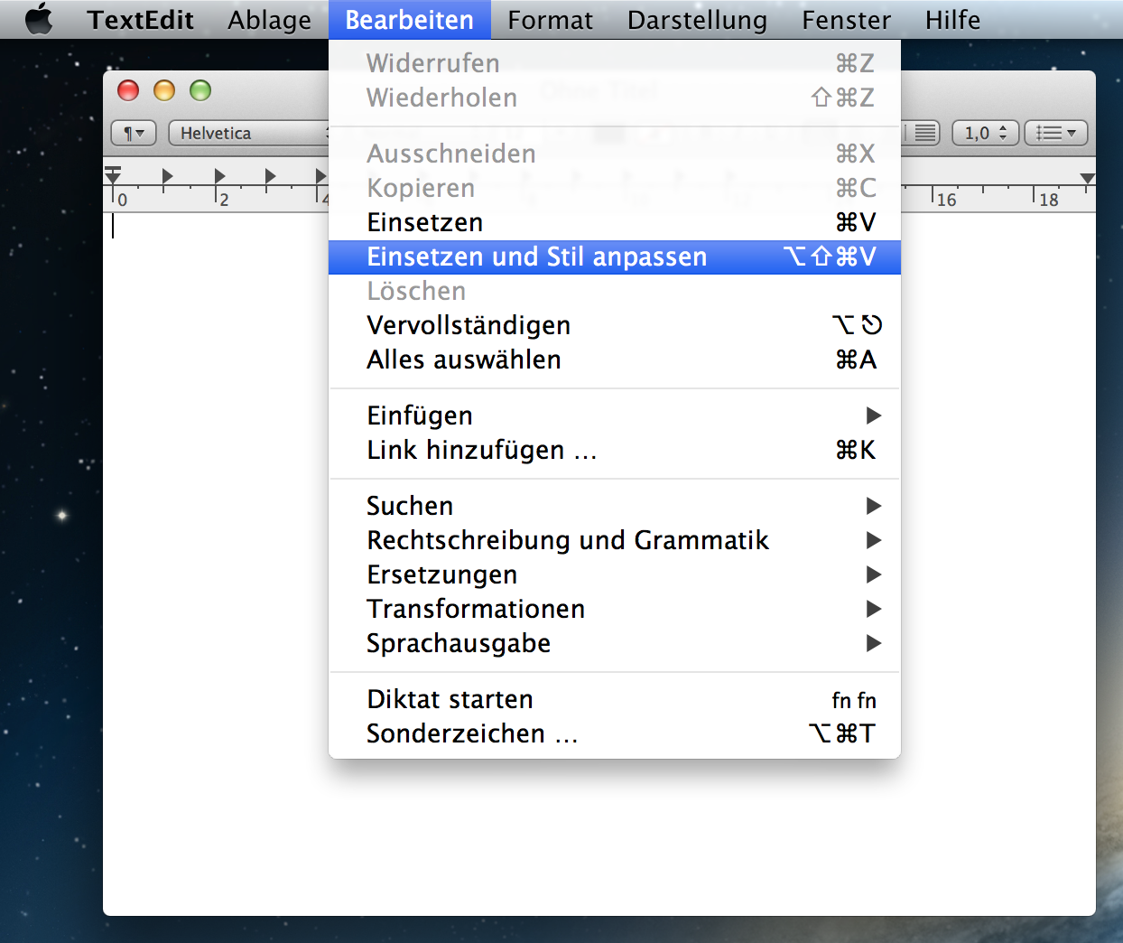The width and height of the screenshot is (1123, 943).
Task: Expand the Ersetzungen submenu
Action: point(615,574)
